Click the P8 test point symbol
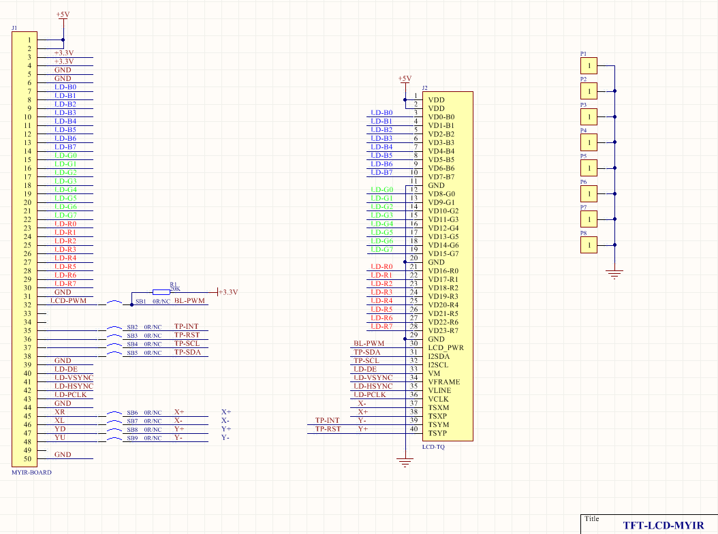Screen dimensions: 718x534 click(x=587, y=245)
